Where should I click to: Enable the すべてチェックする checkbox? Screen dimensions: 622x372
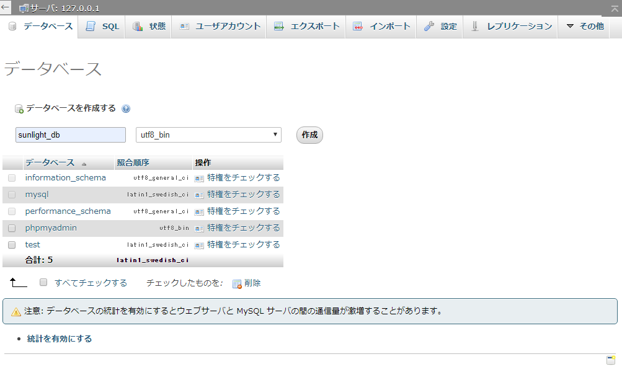[x=43, y=282]
